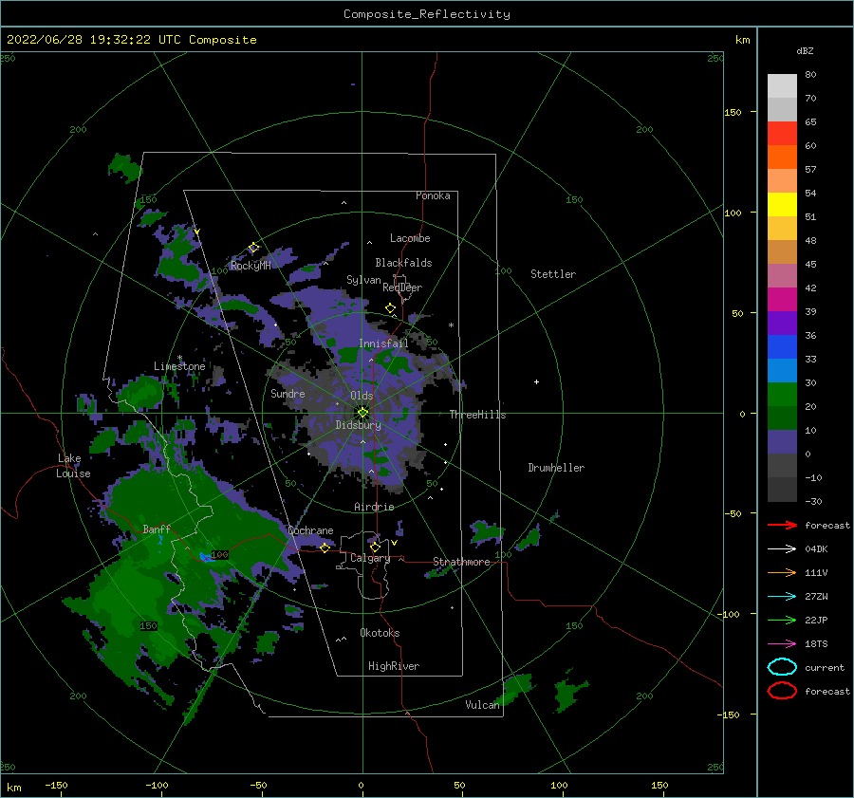The image size is (854, 798).
Task: Click the asterisk marker above Limestone
Action: pyautogui.click(x=179, y=358)
